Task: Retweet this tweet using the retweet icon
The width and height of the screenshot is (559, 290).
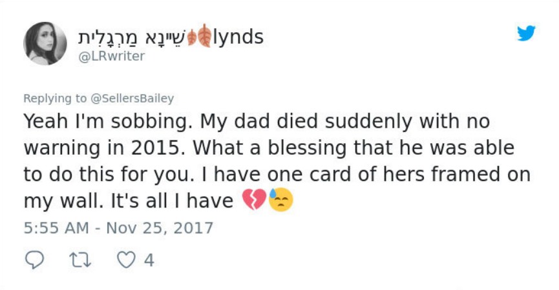Action: tap(79, 260)
